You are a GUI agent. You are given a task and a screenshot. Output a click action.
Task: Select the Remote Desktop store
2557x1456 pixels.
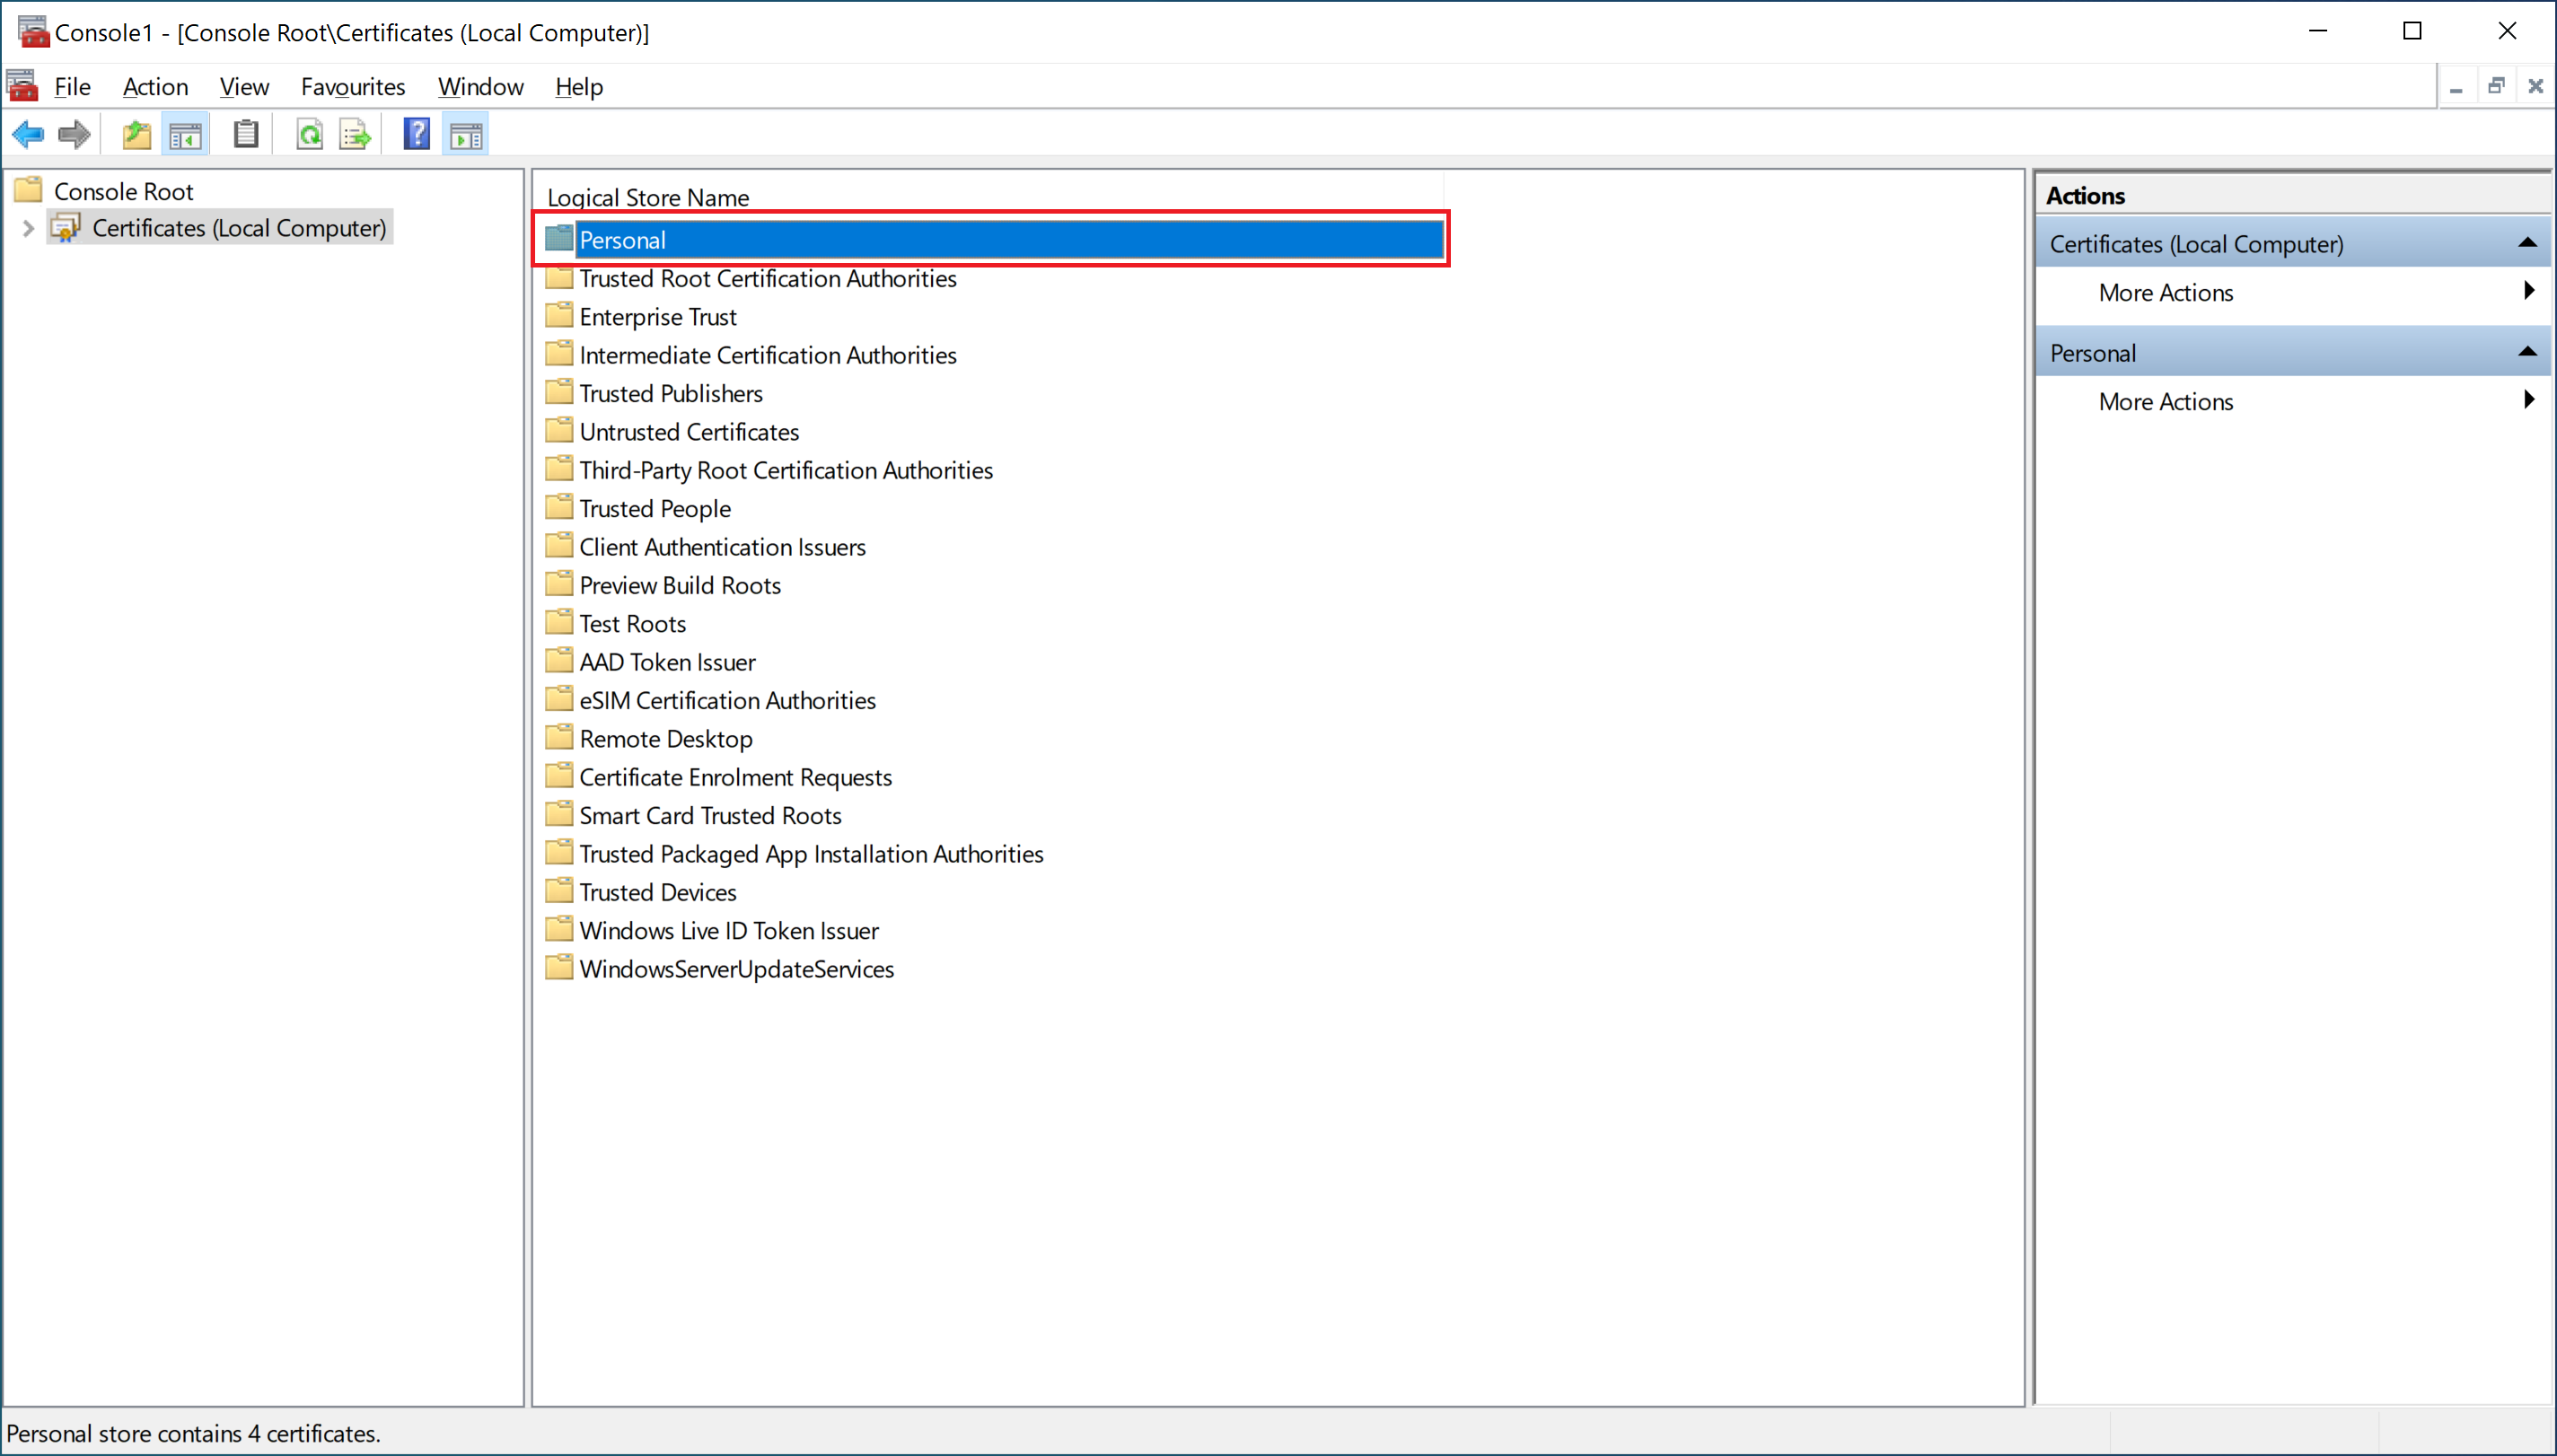pos(665,739)
